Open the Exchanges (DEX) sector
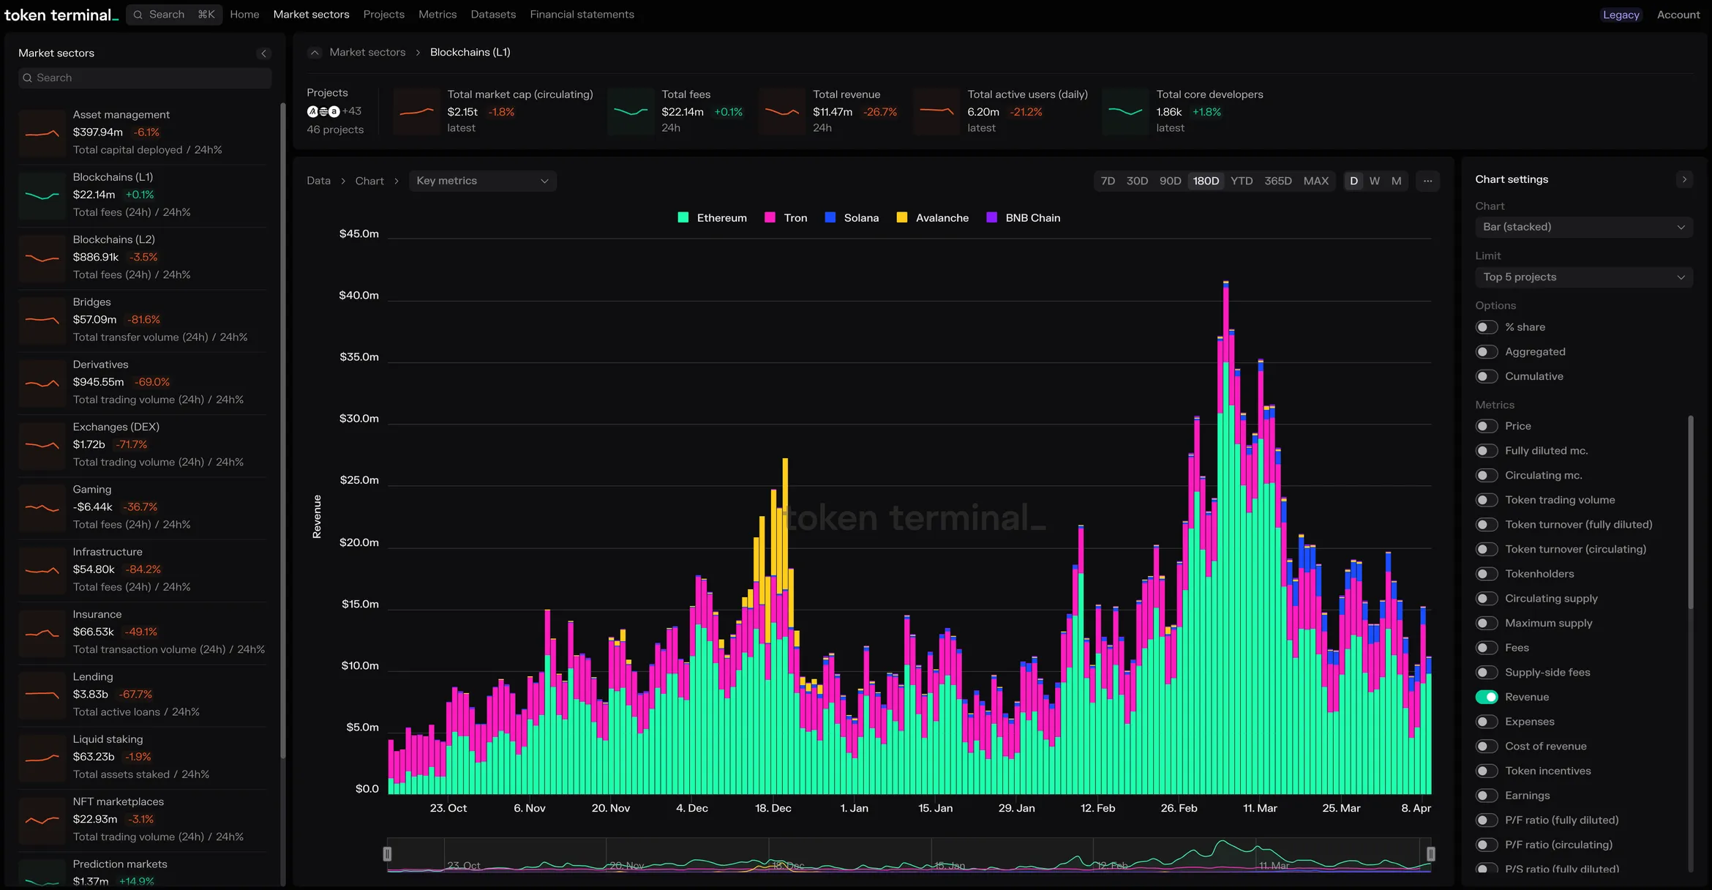 coord(143,445)
